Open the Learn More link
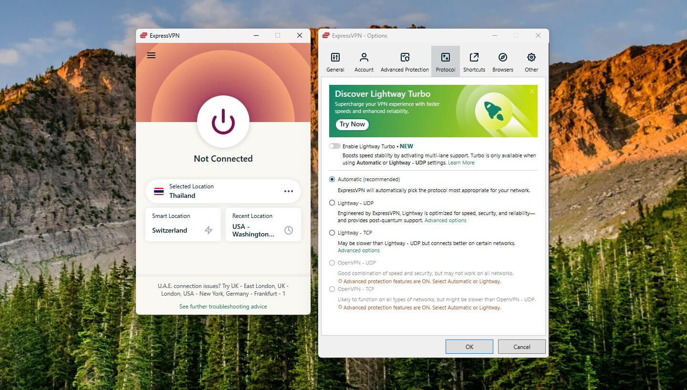Screen dimensions: 687x390 461,163
